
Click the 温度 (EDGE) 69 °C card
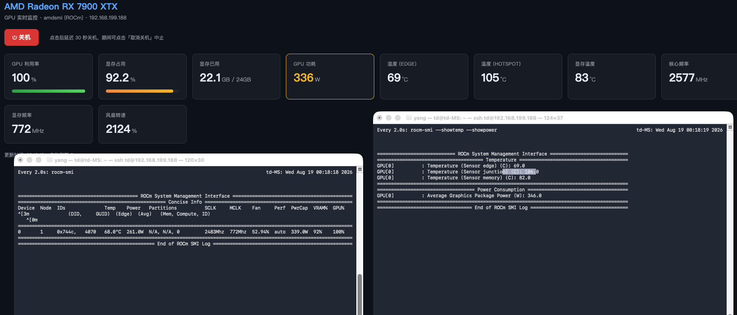424,76
